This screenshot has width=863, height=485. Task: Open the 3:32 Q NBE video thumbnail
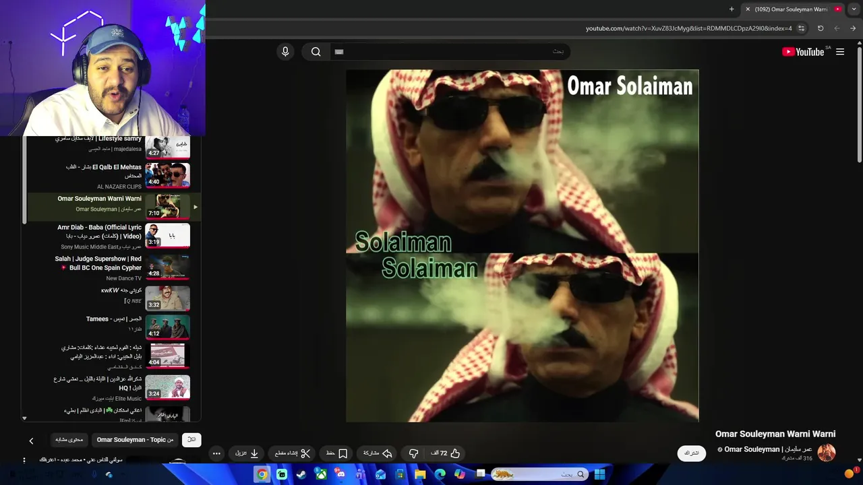pyautogui.click(x=167, y=298)
